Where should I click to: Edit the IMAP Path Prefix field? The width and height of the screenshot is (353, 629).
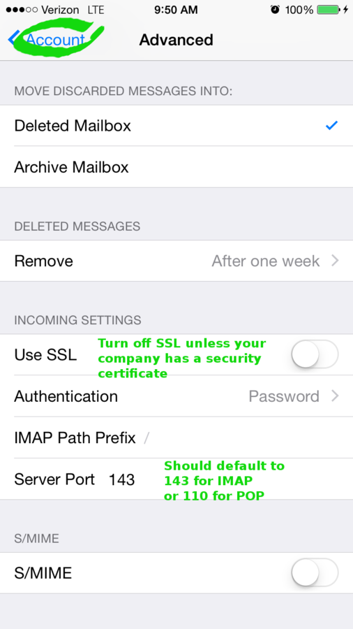pyautogui.click(x=176, y=438)
